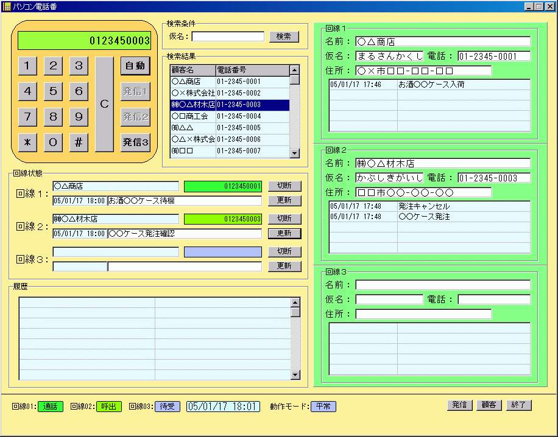
Task: Click the 更新 button for 回線1
Action: (284, 200)
